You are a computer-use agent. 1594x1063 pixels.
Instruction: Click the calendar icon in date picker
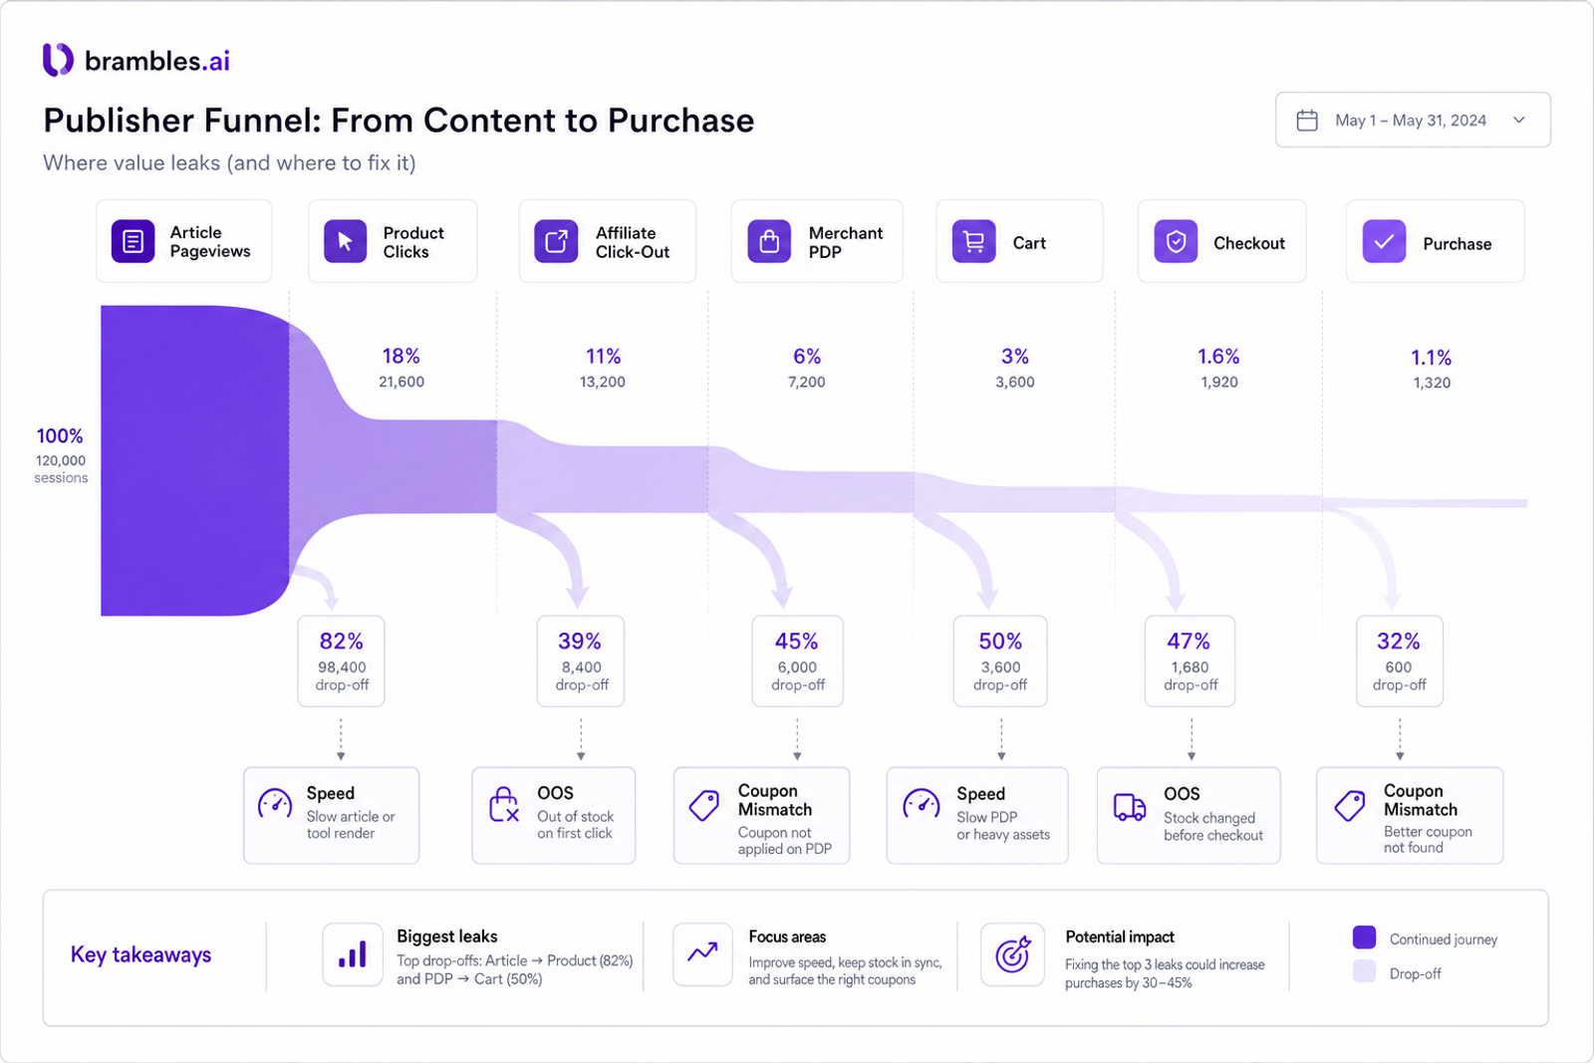[1307, 121]
